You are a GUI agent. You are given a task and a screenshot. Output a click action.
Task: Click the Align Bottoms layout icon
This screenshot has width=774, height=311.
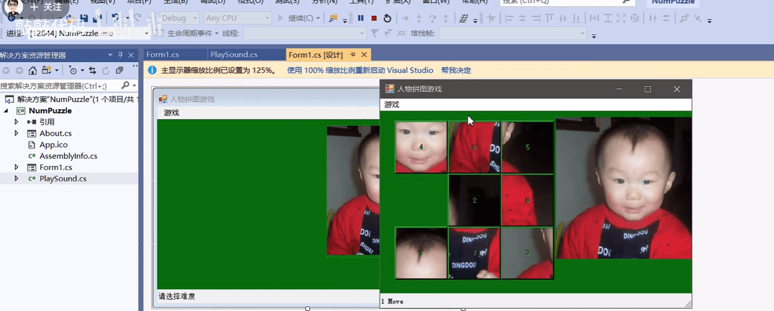[x=576, y=18]
